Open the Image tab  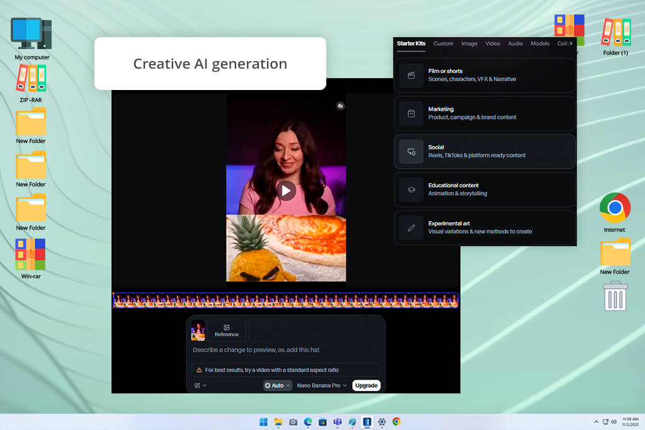click(469, 43)
